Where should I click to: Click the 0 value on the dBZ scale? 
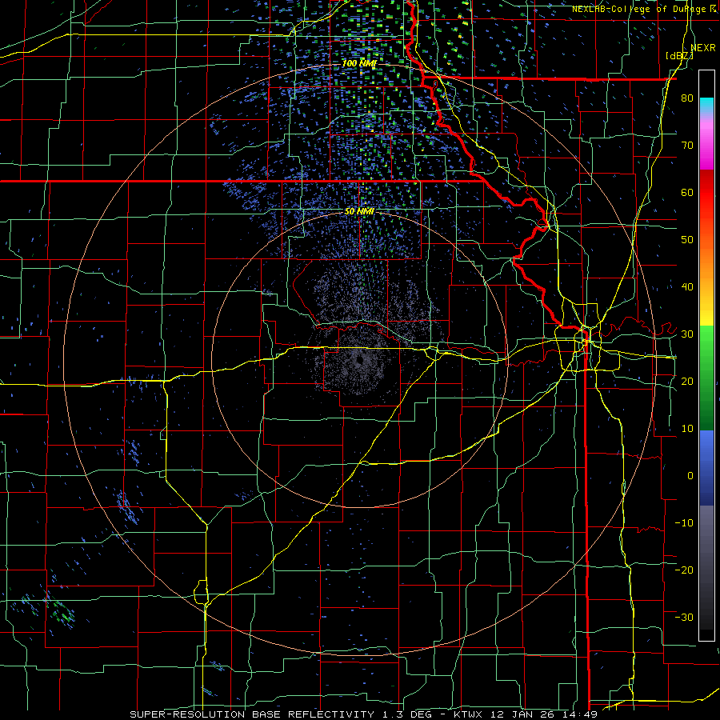(690, 476)
